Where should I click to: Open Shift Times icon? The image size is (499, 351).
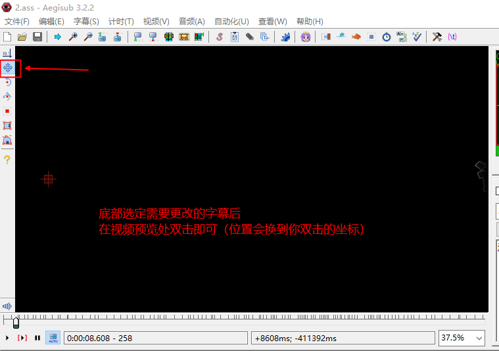coord(326,37)
